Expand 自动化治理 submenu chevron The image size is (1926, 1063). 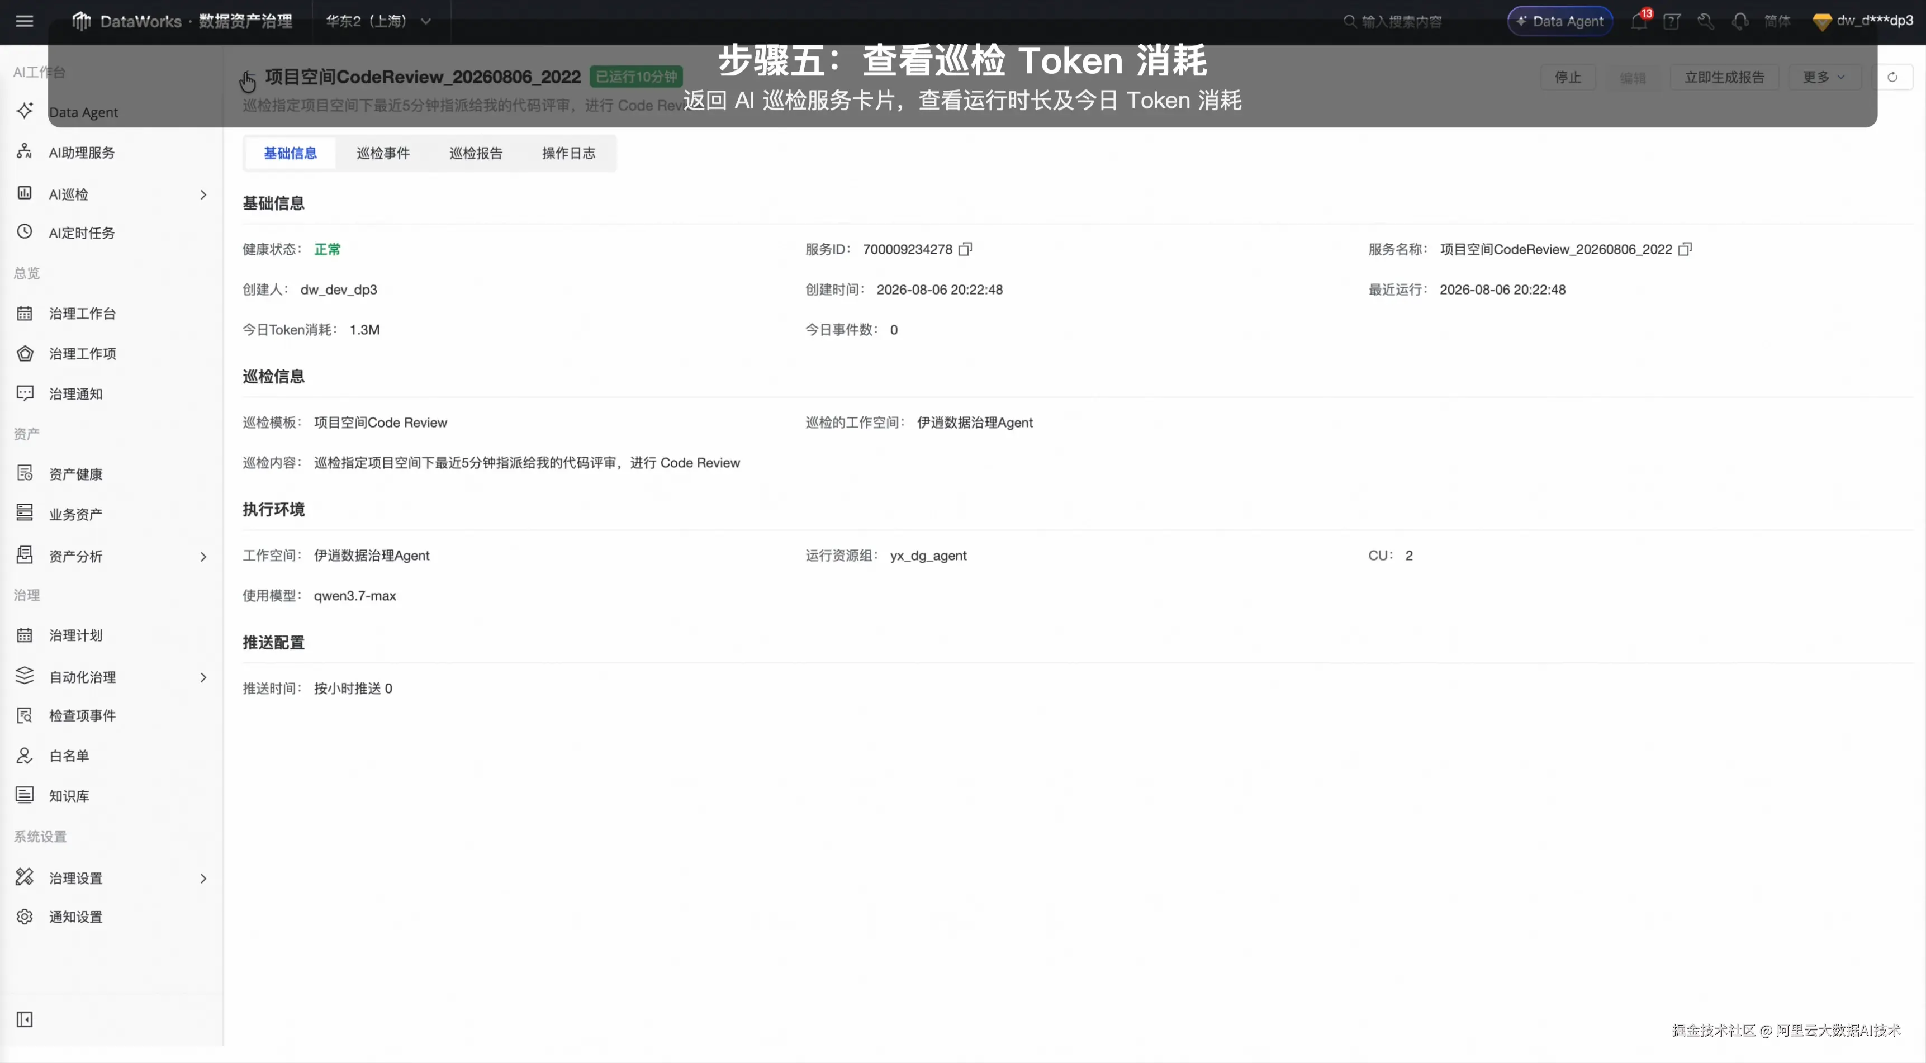[x=203, y=677]
